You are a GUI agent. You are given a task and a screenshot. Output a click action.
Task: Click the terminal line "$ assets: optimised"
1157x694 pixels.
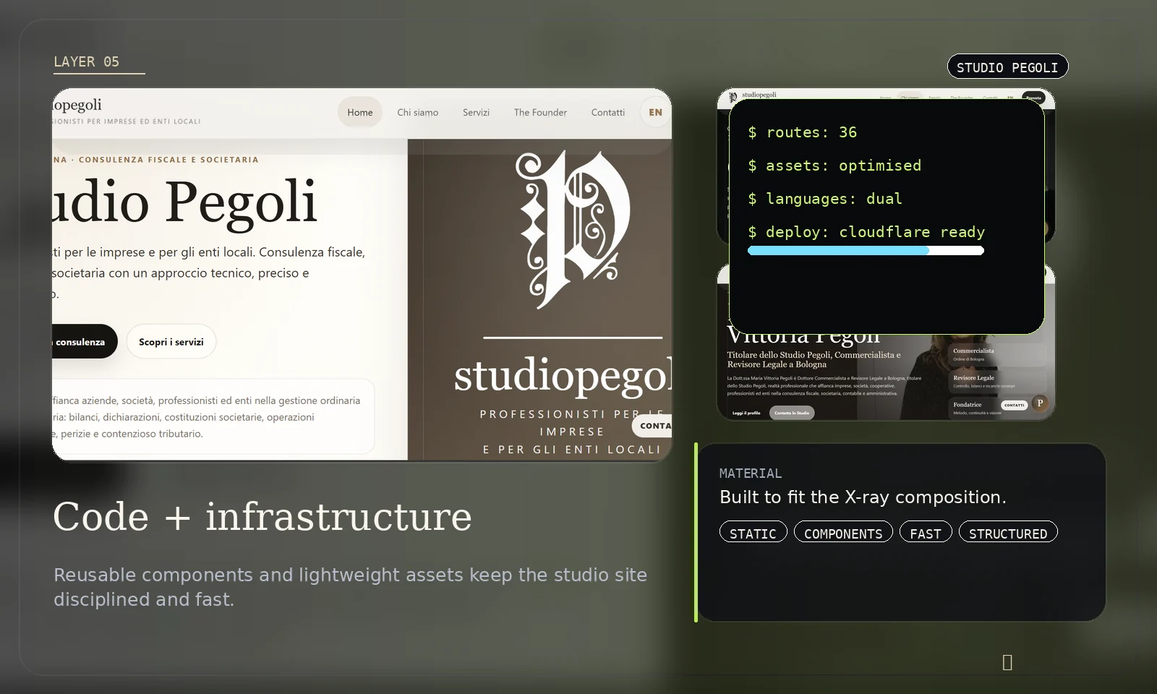(834, 166)
